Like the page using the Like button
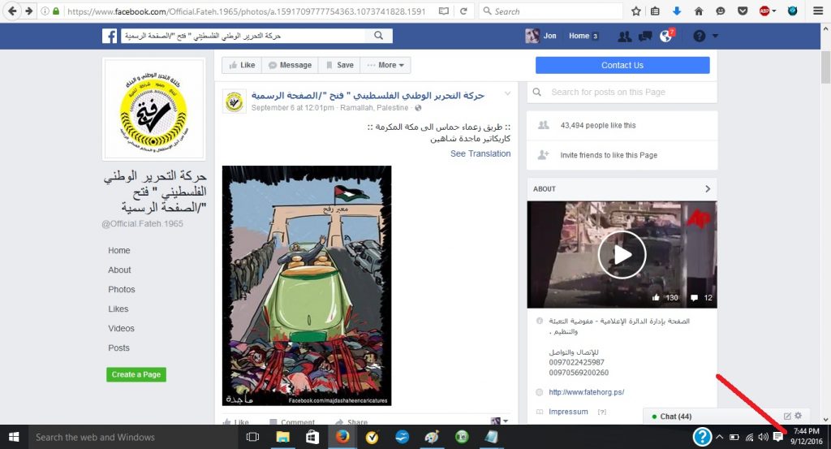This screenshot has height=449, width=831. pyautogui.click(x=242, y=65)
